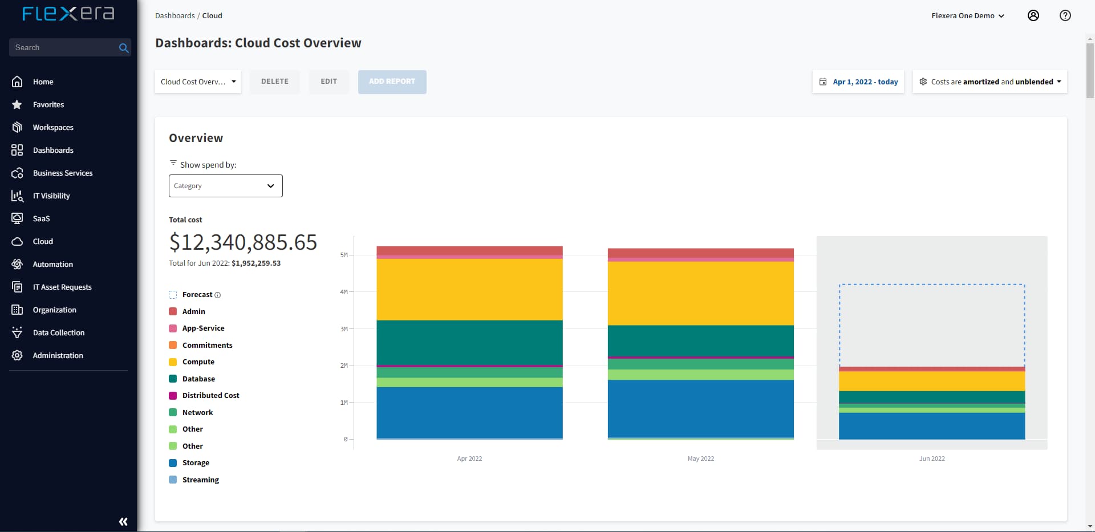This screenshot has height=532, width=1095.
Task: Open the Home house icon
Action: tap(17, 82)
